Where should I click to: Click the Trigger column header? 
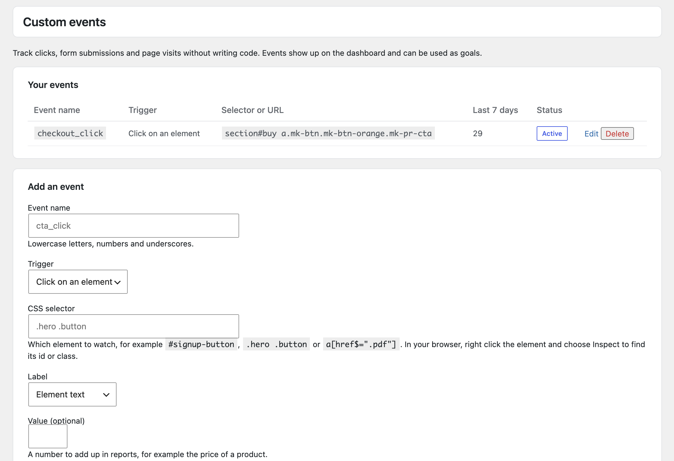143,110
